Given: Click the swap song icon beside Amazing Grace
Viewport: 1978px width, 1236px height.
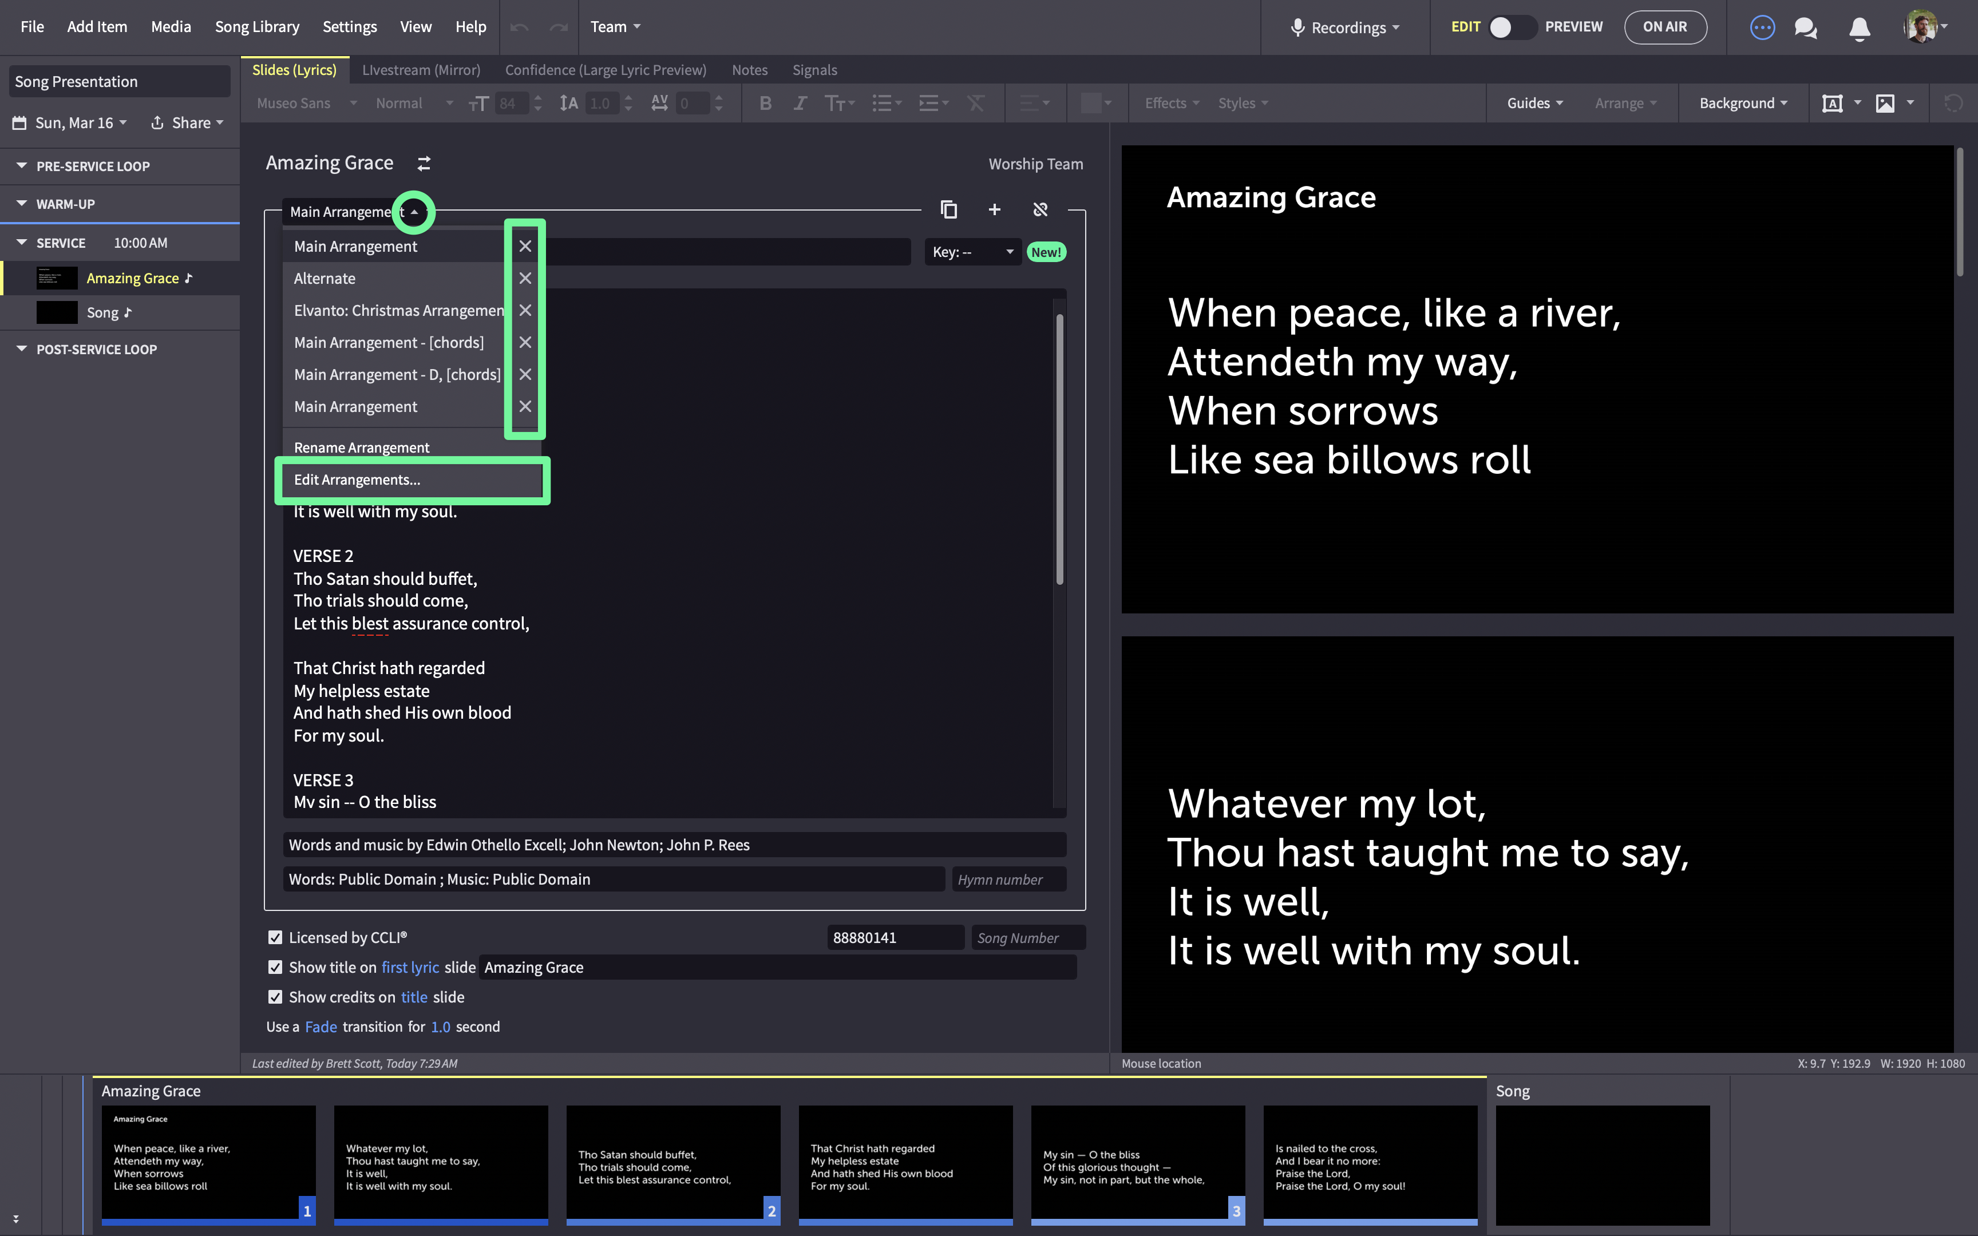Looking at the screenshot, I should coord(424,164).
